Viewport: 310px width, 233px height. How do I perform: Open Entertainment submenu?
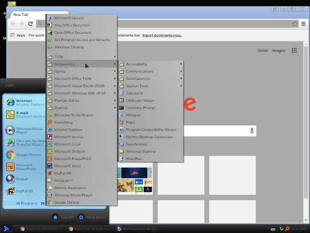[151, 79]
